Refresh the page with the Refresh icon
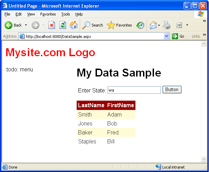 pos(63,25)
